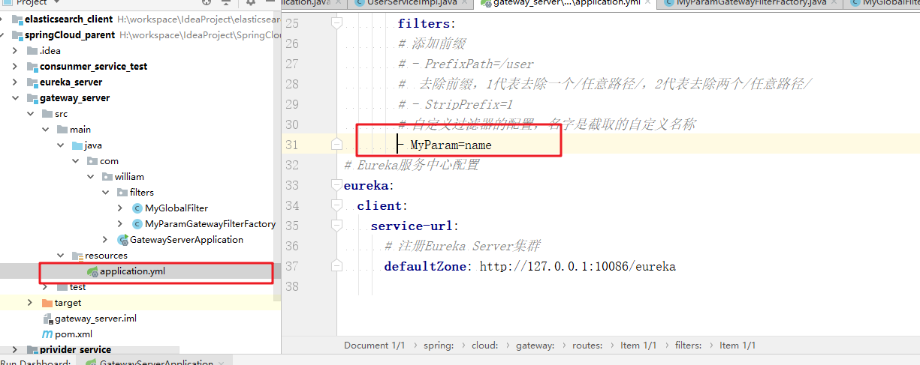
Task: Collapse the java folder
Action: (x=60, y=145)
